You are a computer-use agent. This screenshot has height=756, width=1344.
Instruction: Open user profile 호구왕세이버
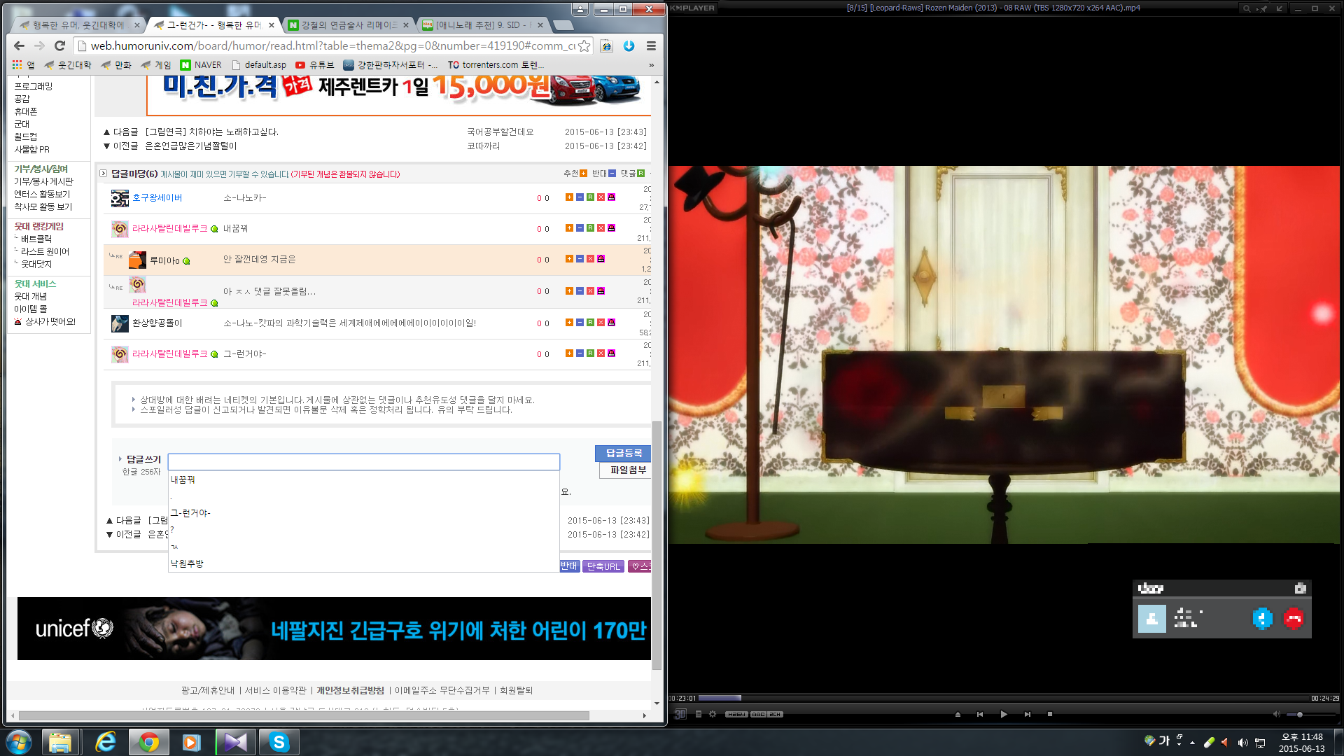[157, 198]
